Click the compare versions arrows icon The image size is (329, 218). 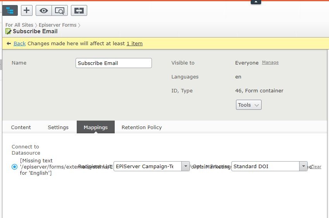[x=79, y=10]
